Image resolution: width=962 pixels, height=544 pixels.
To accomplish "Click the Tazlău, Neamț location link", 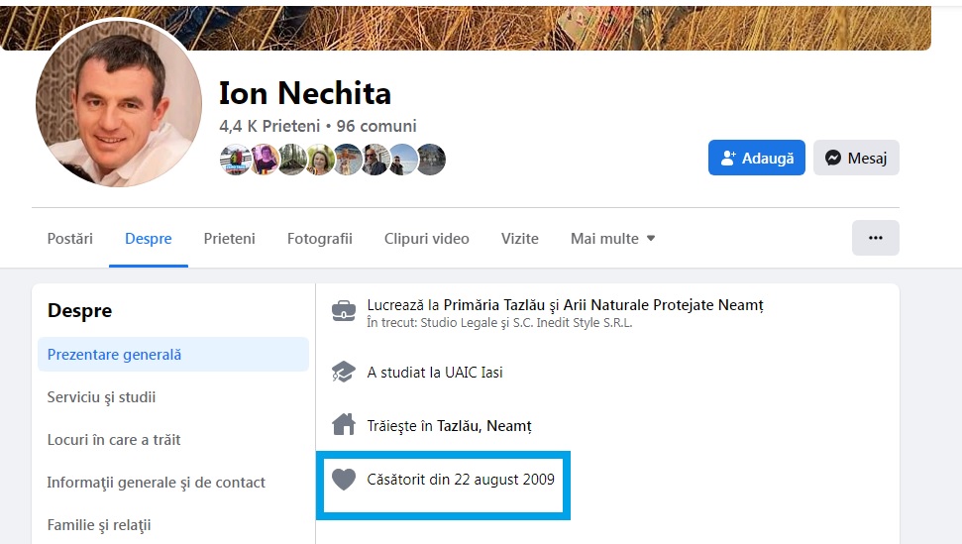I will tap(484, 426).
